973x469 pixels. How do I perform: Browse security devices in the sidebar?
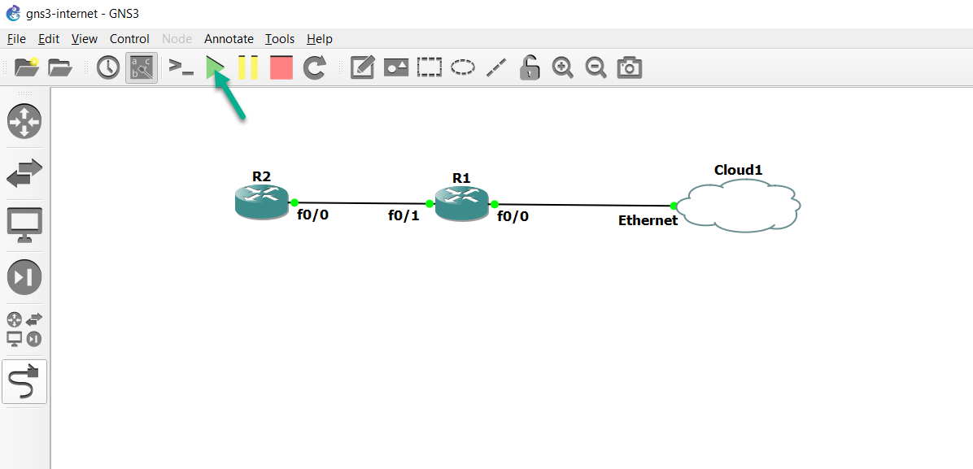24,277
